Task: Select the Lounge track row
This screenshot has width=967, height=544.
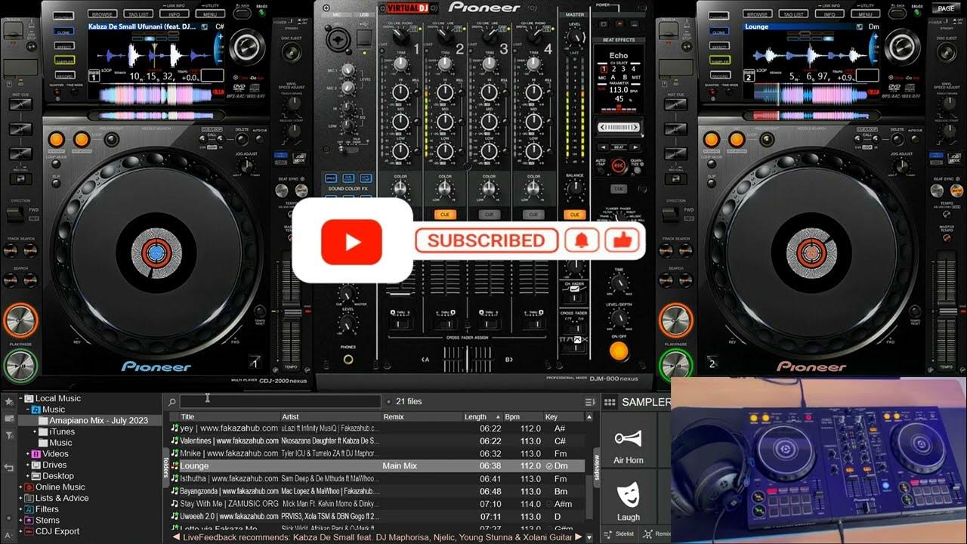Action: click(x=377, y=466)
